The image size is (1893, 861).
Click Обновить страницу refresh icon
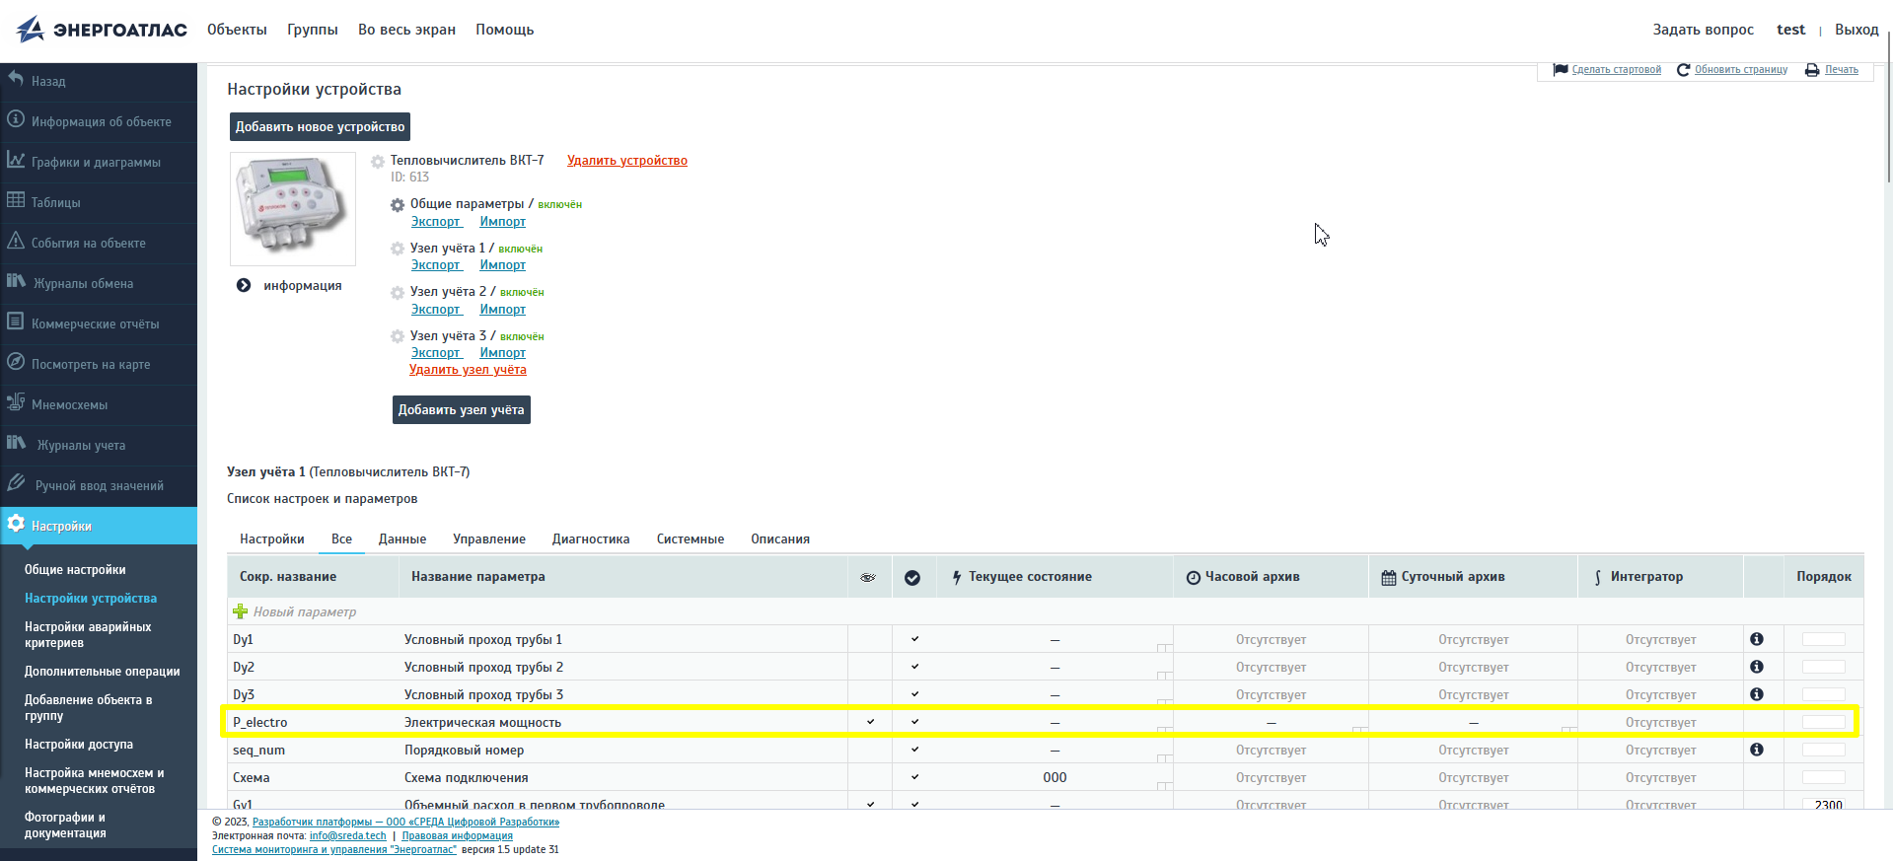pyautogui.click(x=1683, y=70)
